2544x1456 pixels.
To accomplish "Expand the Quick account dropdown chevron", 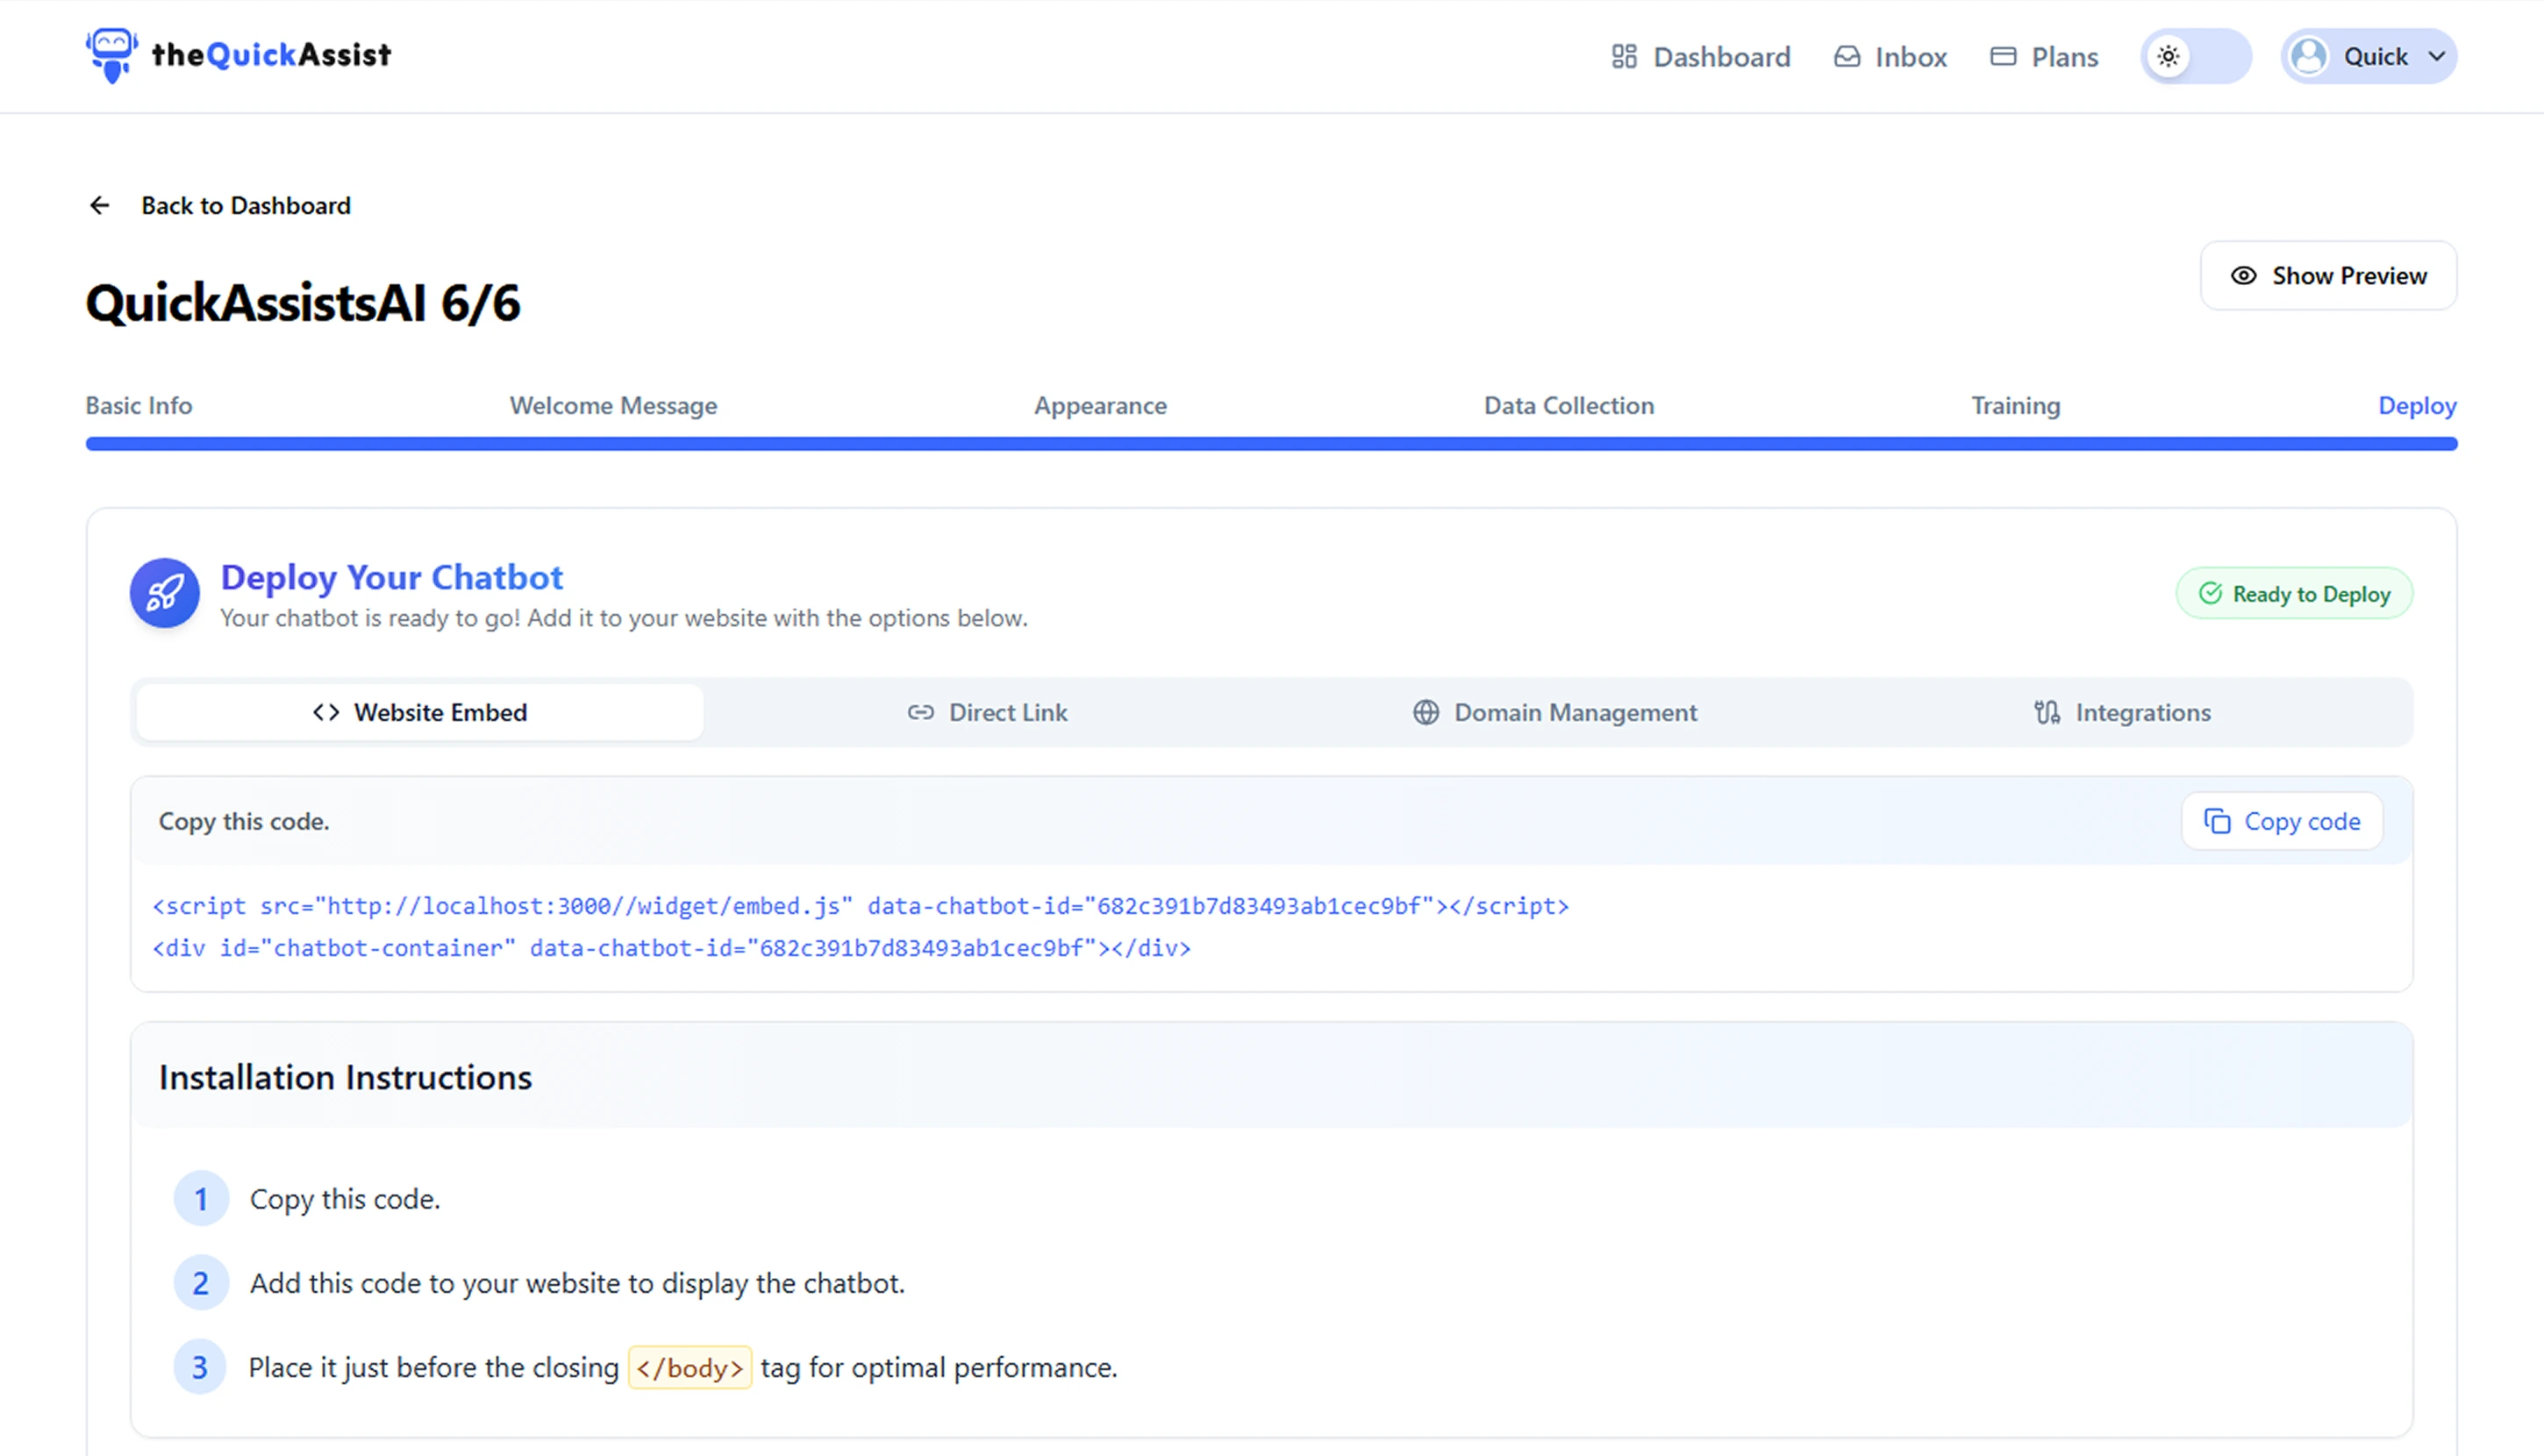I will click(2437, 57).
